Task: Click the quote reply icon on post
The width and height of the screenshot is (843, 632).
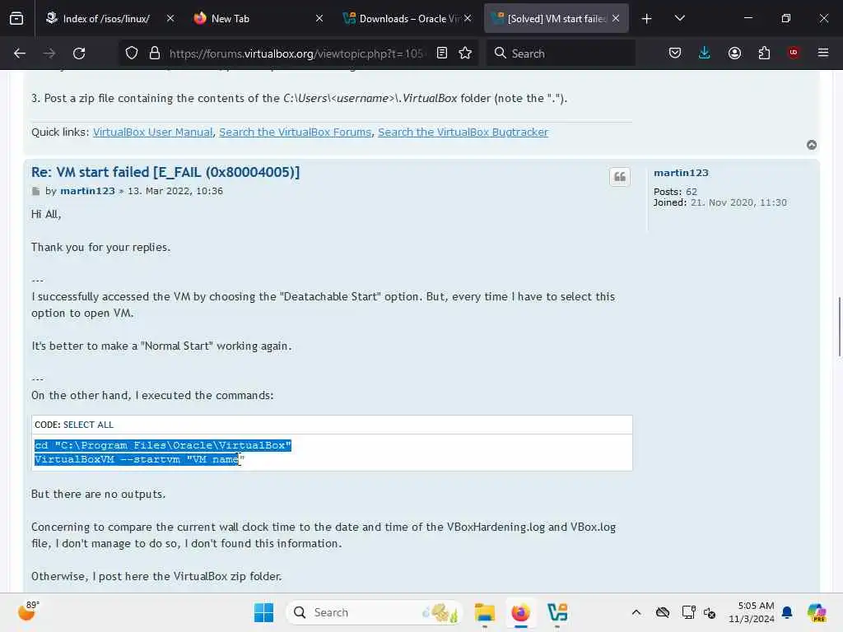Action: [x=619, y=177]
